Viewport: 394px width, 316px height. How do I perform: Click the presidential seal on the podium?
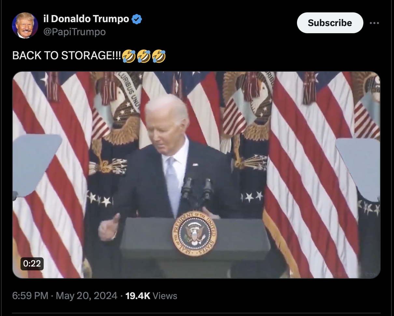(194, 234)
